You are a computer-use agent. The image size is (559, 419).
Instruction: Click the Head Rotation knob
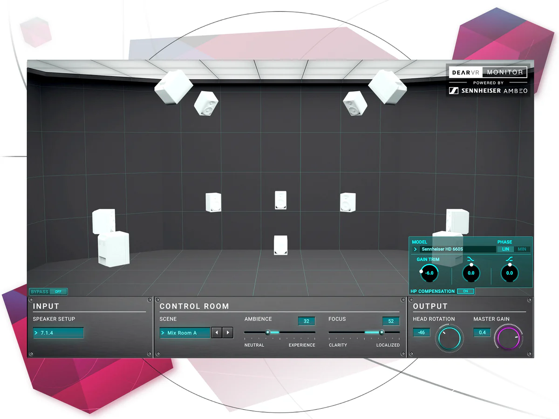(x=449, y=338)
